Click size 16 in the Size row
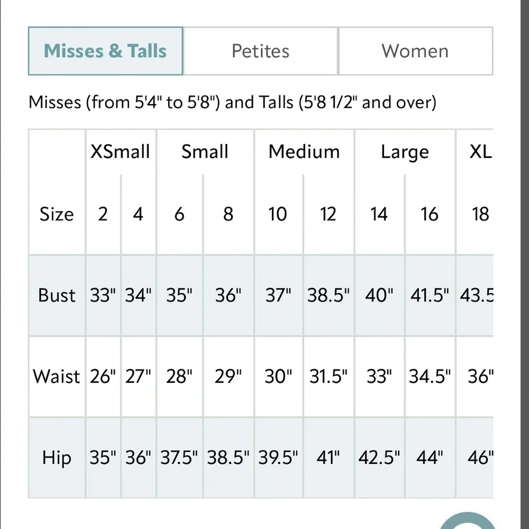This screenshot has height=529, width=529. 430,214
